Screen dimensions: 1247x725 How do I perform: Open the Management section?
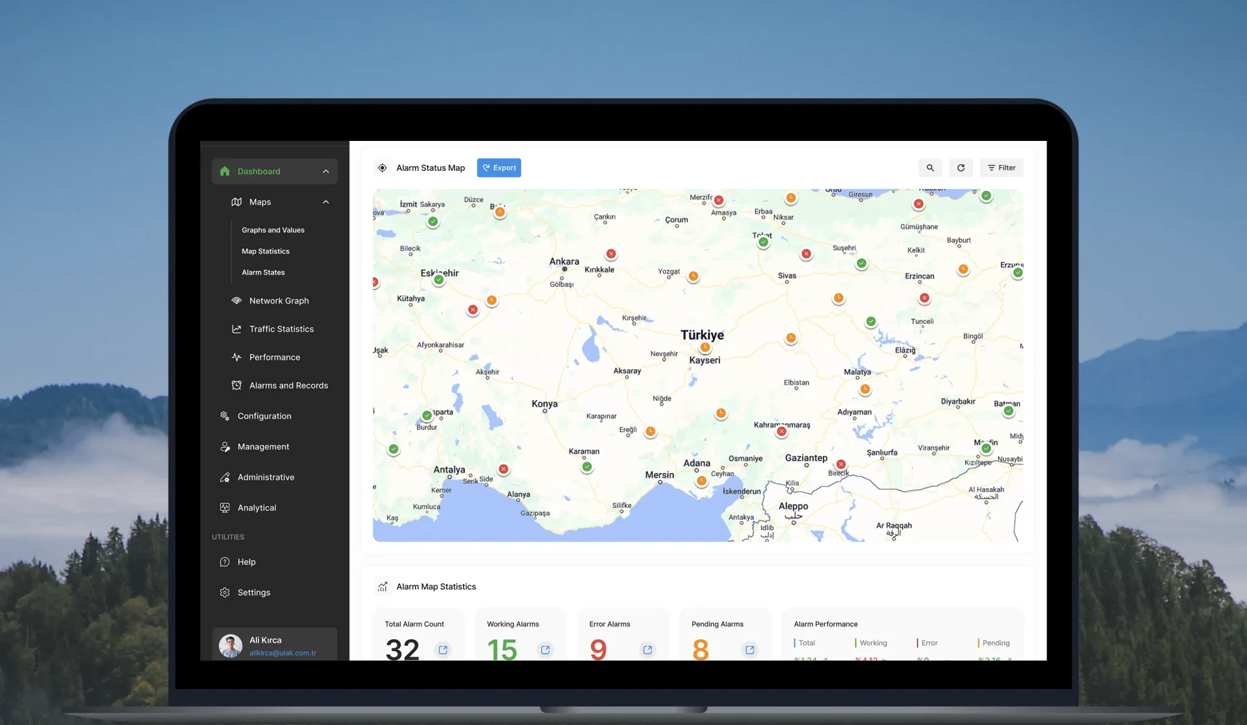[263, 447]
